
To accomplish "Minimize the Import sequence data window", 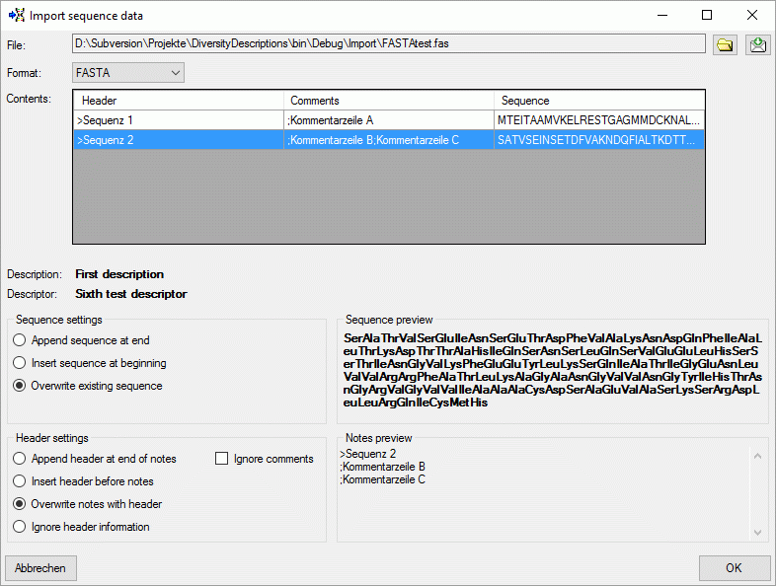I will 662,16.
